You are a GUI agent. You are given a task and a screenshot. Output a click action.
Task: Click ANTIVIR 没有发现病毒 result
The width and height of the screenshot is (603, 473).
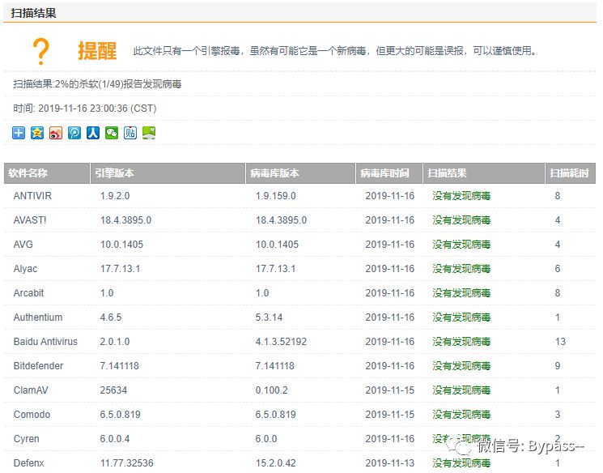[461, 196]
